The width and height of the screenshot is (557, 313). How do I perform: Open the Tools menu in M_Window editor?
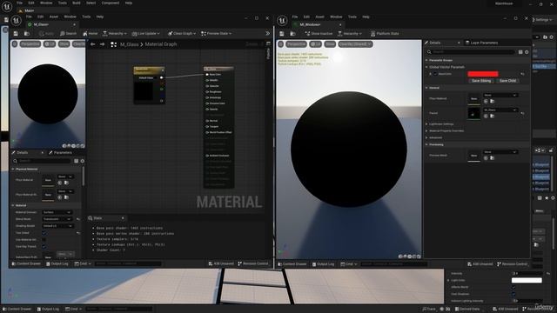click(x=352, y=17)
